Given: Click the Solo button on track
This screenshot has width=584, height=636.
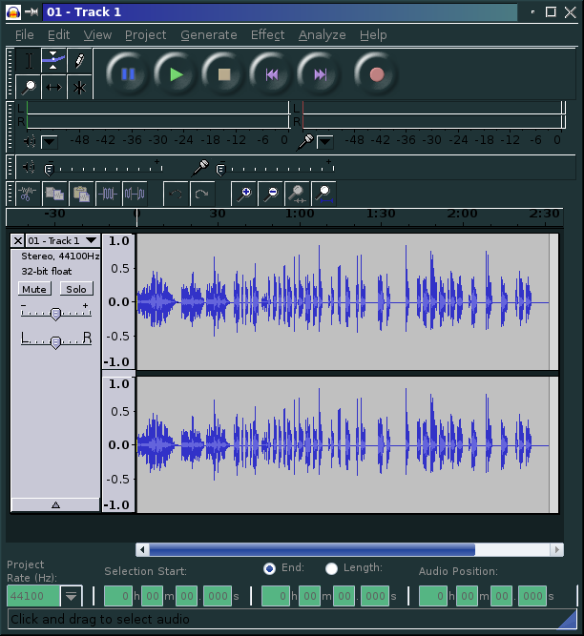Looking at the screenshot, I should [76, 289].
